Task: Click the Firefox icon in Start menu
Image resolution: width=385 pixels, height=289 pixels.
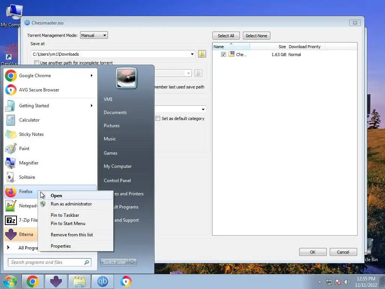Action: point(11,192)
